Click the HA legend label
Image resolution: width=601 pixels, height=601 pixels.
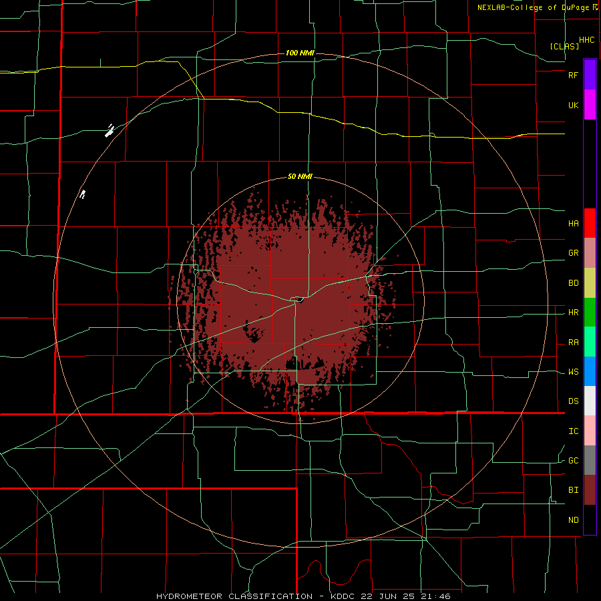573,223
